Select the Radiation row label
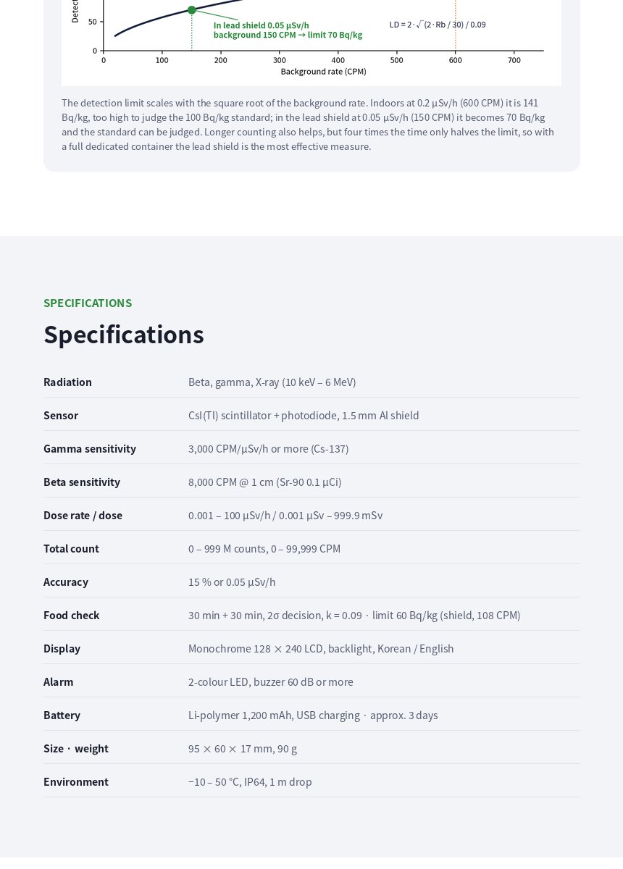This screenshot has width=623, height=869. pos(67,382)
